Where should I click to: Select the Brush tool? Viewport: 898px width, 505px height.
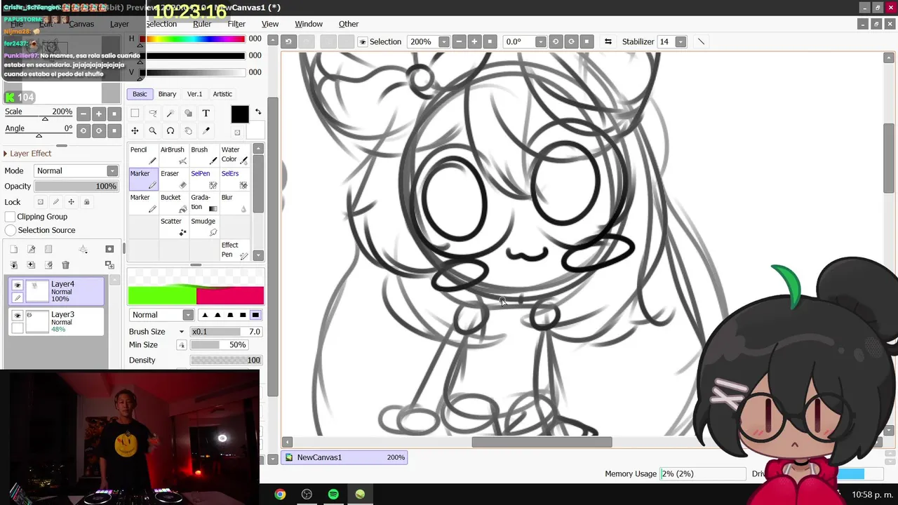[204, 155]
